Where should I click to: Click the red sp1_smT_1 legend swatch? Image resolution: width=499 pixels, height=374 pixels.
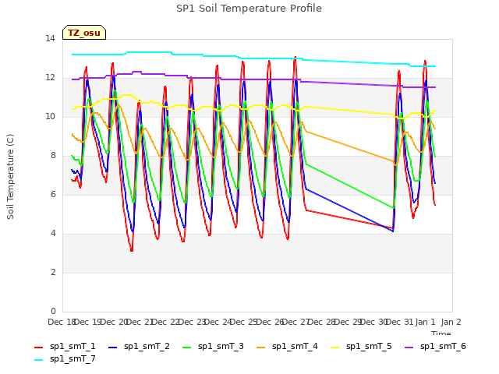coord(38,348)
